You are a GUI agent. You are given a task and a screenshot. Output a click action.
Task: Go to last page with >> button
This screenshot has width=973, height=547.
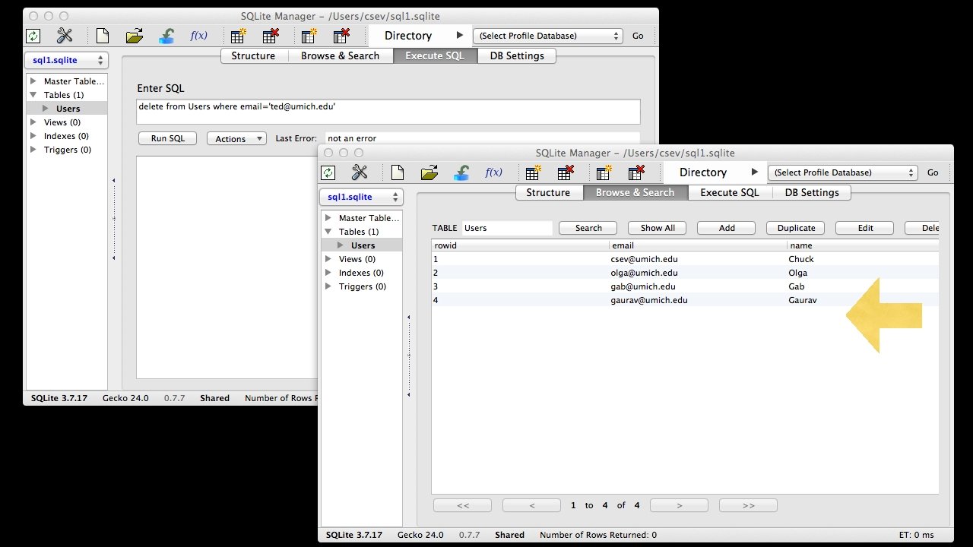(749, 505)
